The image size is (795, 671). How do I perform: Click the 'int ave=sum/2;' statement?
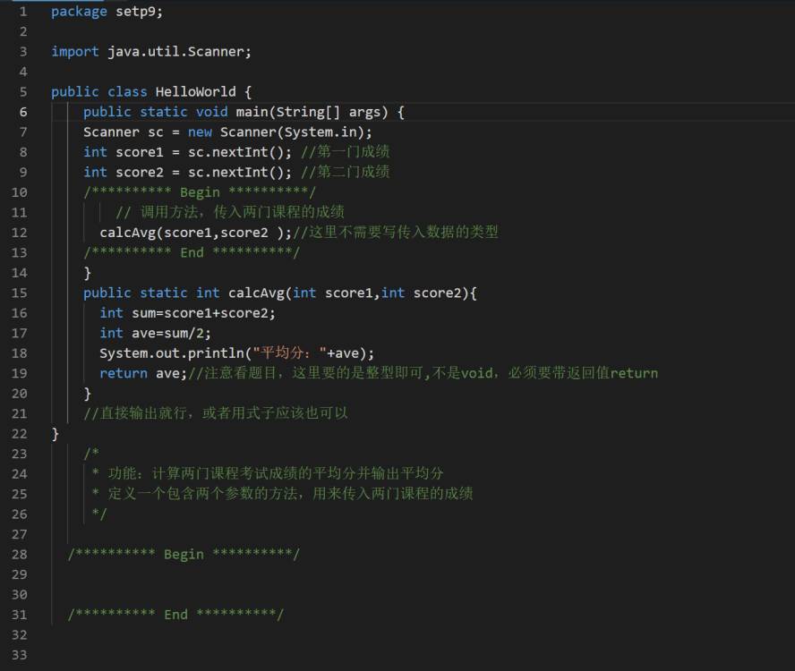(155, 333)
